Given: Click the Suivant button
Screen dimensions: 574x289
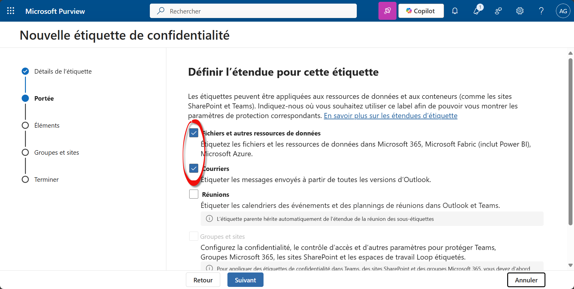Looking at the screenshot, I should click(x=245, y=280).
